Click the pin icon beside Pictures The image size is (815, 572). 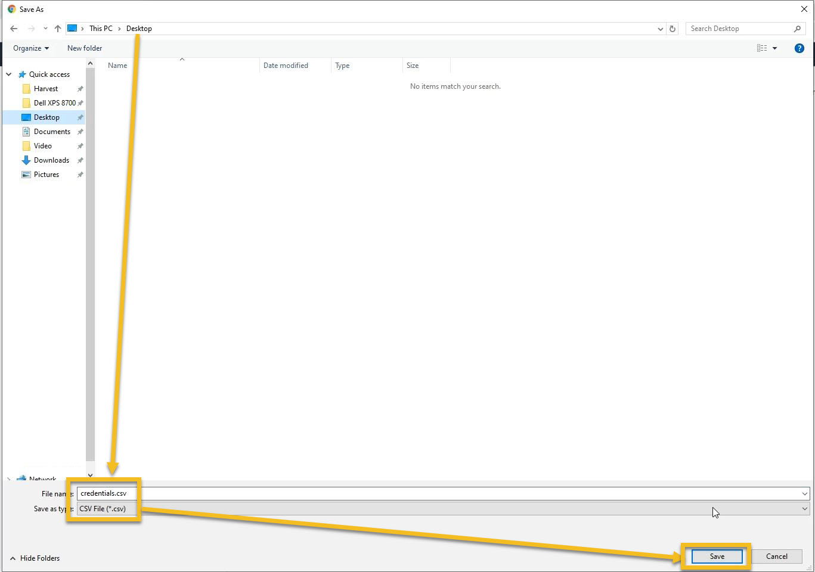[80, 175]
